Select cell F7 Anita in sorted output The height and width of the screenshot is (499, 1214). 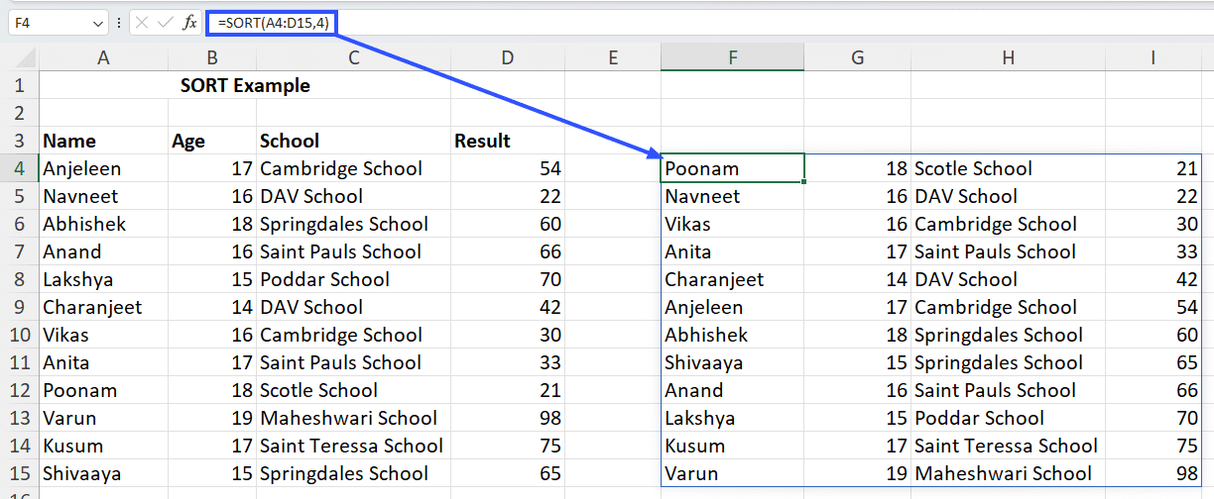732,251
